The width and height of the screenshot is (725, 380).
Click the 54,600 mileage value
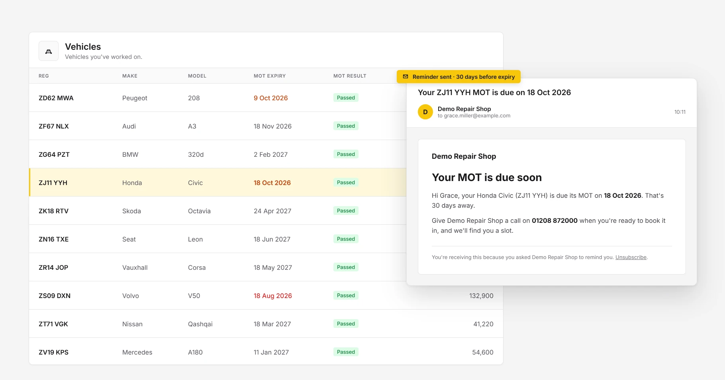[x=483, y=352]
